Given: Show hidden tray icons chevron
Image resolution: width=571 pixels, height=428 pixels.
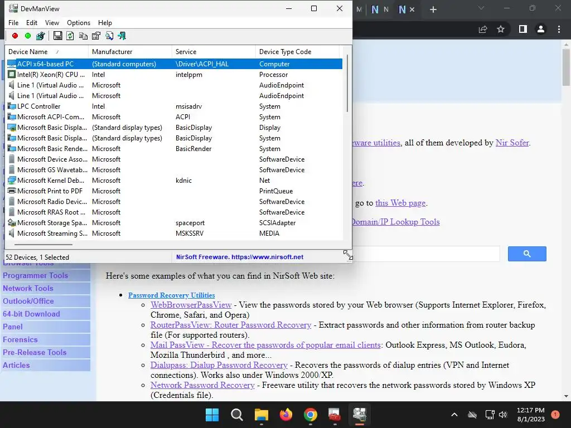Looking at the screenshot, I should 454,415.
